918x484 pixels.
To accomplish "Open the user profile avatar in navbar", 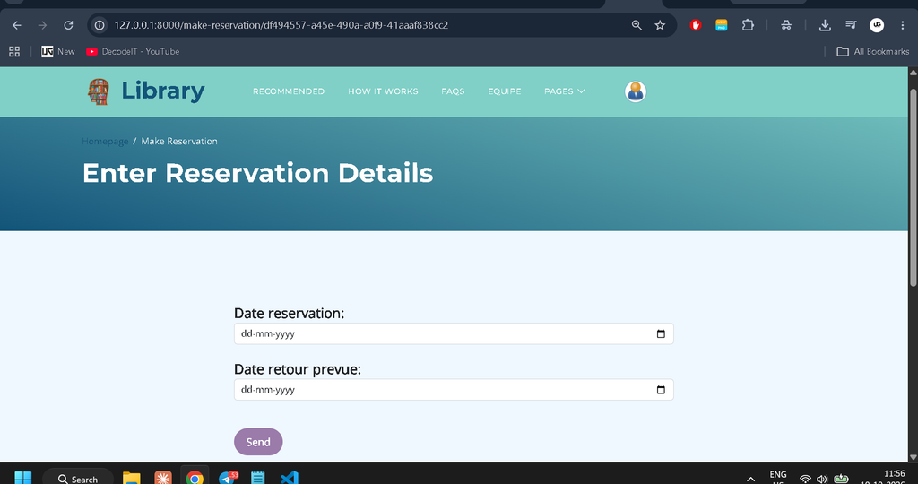I will click(x=636, y=92).
